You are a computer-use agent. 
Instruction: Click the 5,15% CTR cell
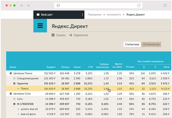(x=89, y=73)
